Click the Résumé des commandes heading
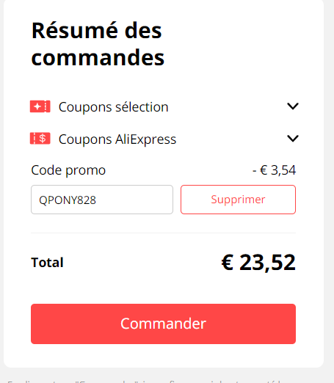334x383 pixels. 98,44
